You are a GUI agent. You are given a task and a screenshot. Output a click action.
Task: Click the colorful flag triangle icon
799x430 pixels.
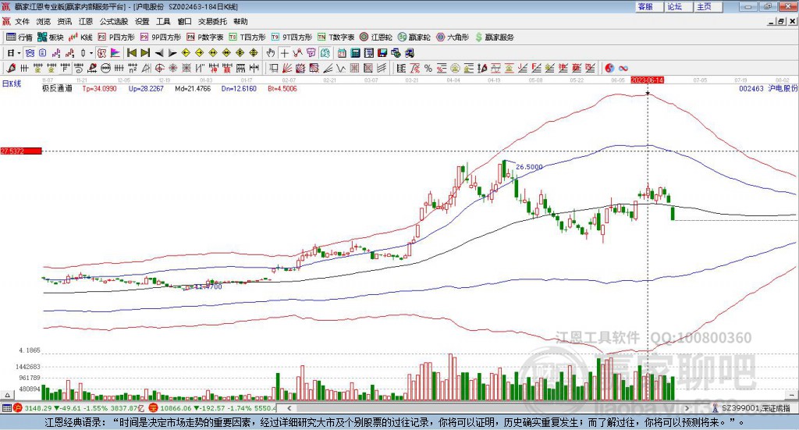115,53
